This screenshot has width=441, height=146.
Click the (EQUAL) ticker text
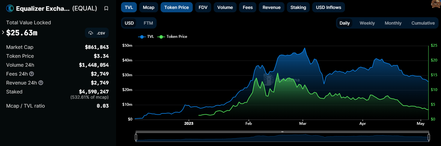85,9
